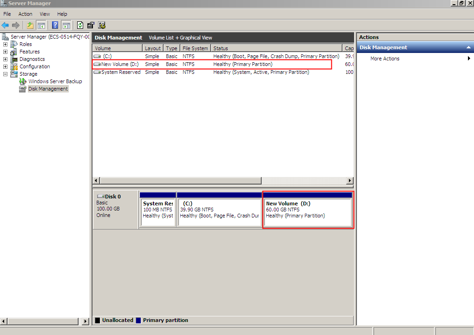The height and width of the screenshot is (335, 474).
Task: Toggle the Show/Hide Action Pane button
Action: coord(66,25)
